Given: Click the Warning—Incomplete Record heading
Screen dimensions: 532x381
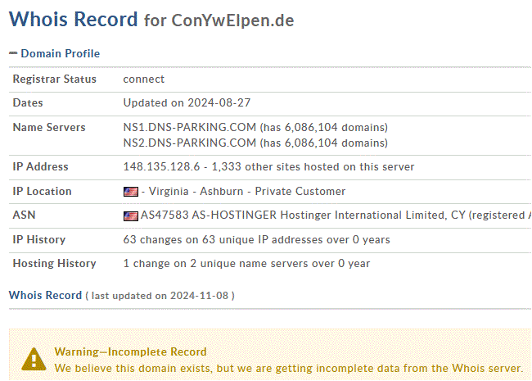Looking at the screenshot, I should 130,352.
